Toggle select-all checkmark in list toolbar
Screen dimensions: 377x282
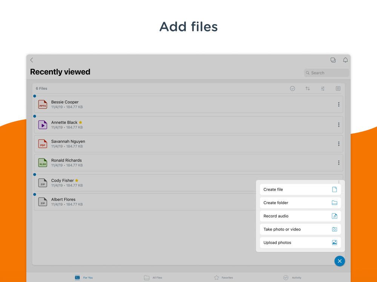pos(293,88)
